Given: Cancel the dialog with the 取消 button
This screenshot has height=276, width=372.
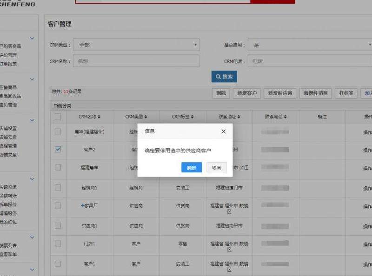Looking at the screenshot, I should click(216, 168).
